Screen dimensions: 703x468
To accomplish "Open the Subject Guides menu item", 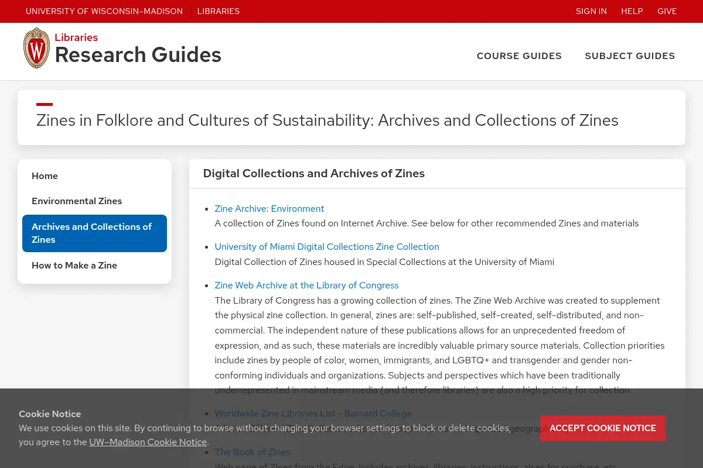I will [630, 56].
